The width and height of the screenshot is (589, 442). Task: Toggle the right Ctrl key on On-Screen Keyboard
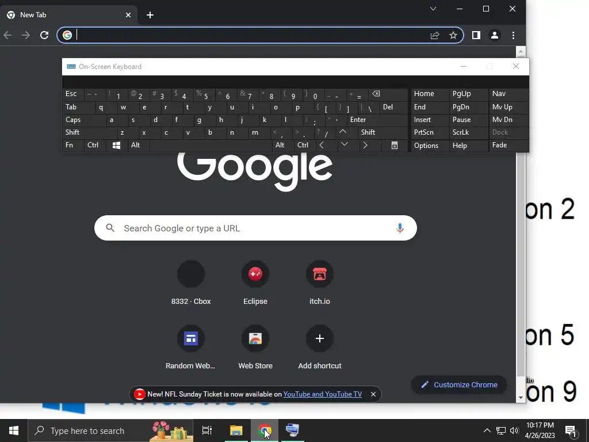(305, 145)
